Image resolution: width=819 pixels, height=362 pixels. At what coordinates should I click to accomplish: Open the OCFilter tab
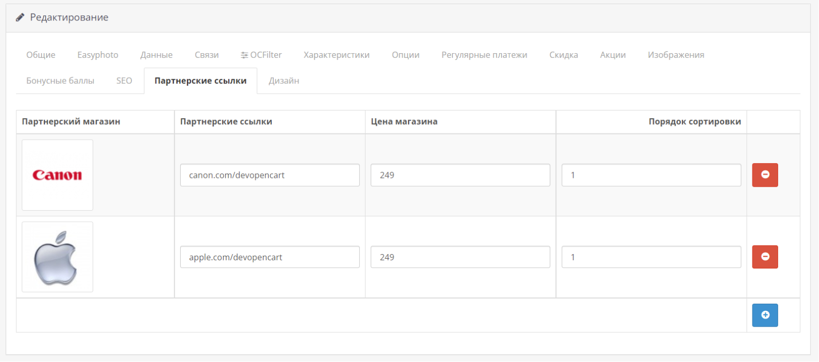tap(261, 55)
